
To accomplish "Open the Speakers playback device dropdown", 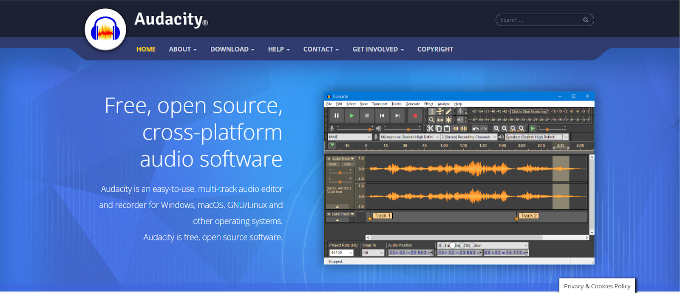I will point(537,137).
